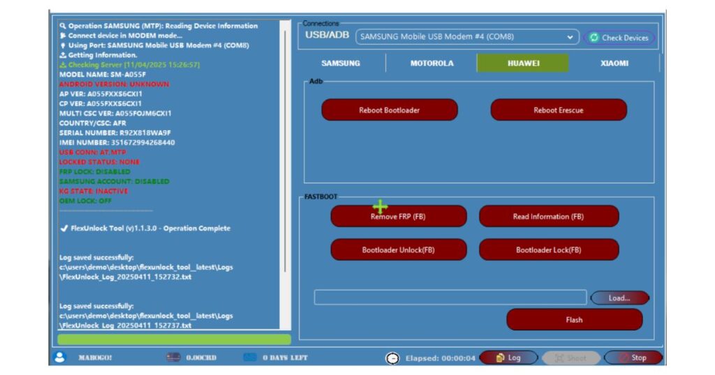This screenshot has width=715, height=375.
Task: Click FlexUnlock_Log_20250411_152732.txt log path
Action: point(126,277)
